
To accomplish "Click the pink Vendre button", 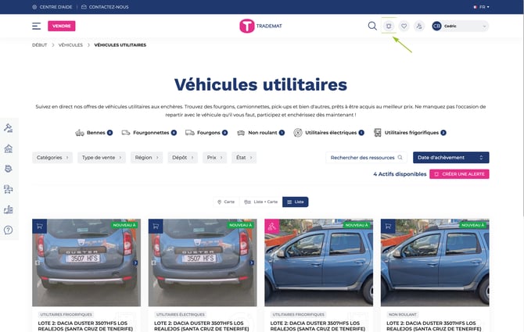I will 62,26.
